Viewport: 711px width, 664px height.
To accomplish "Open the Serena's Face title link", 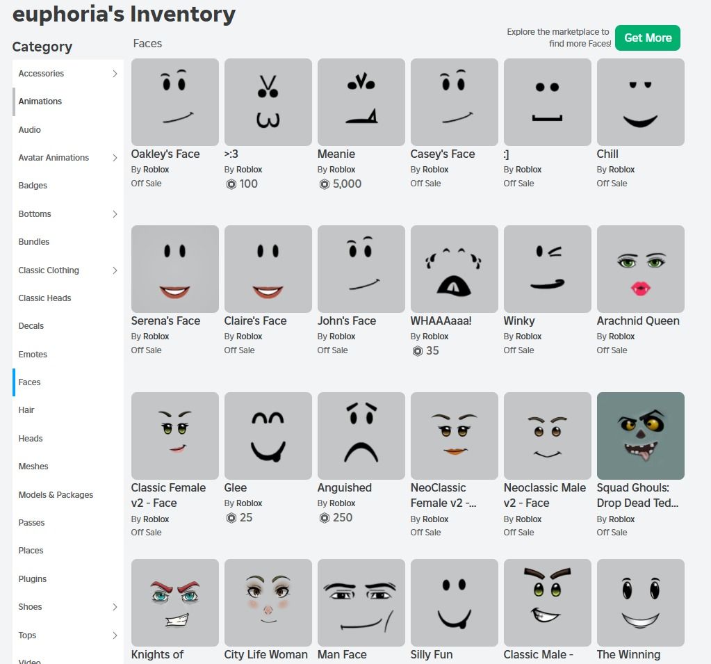I will coord(165,321).
